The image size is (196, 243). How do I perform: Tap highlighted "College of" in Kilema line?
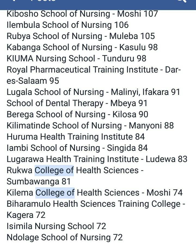(55, 193)
